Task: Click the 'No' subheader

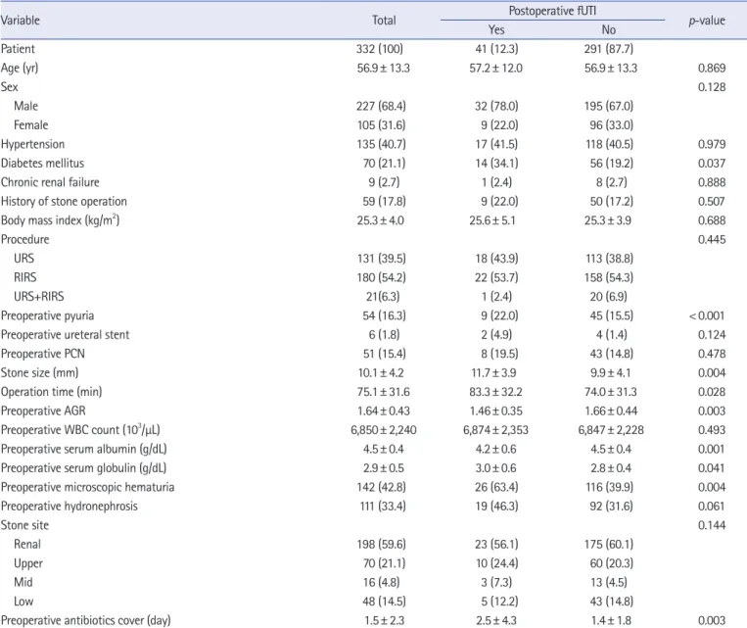Action: pos(609,29)
